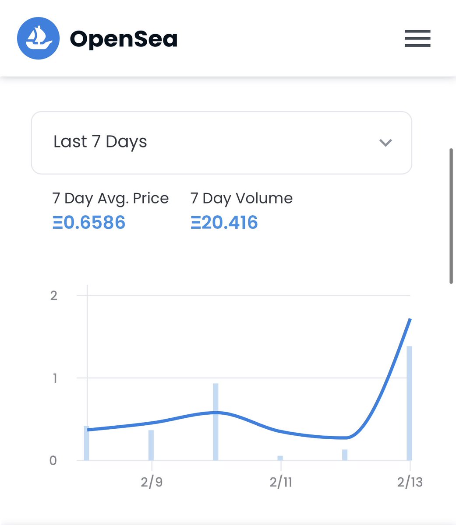Click the dropdown chevron arrow
This screenshot has height=525, width=456.
(x=385, y=143)
